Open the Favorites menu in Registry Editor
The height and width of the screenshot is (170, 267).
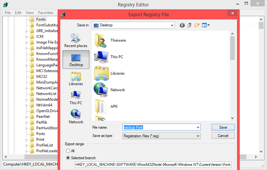click(46, 13)
